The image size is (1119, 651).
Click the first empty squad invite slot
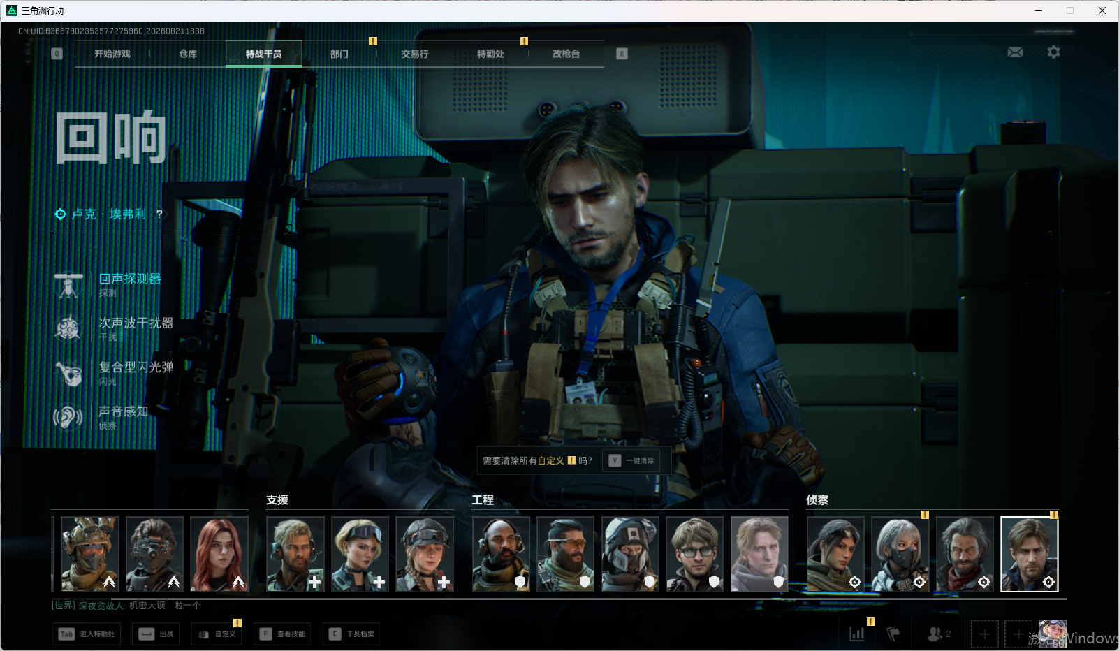[x=985, y=634]
